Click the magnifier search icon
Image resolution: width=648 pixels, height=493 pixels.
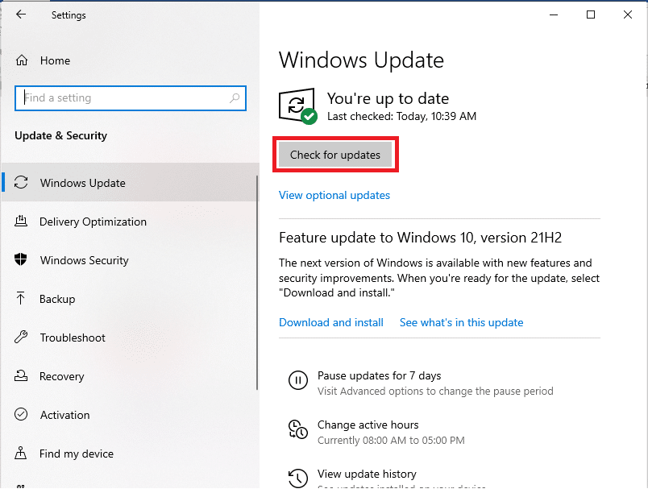click(x=235, y=97)
